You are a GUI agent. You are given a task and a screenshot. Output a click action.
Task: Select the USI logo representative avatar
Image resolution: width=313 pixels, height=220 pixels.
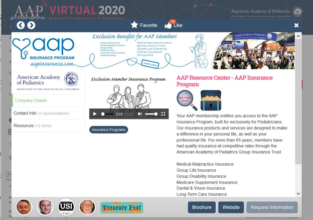(66, 207)
